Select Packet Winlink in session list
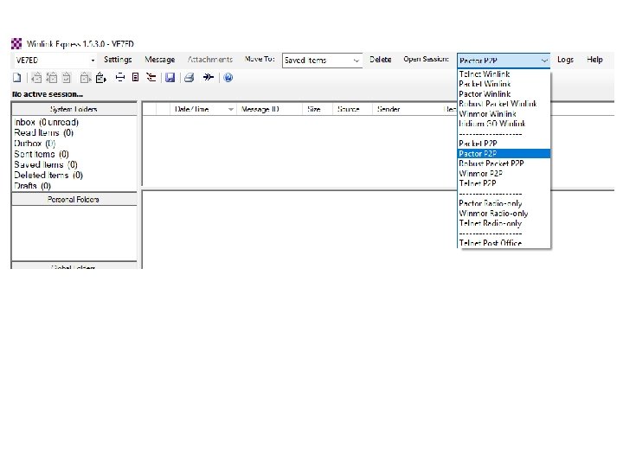This screenshot has height=467, width=623. (504, 84)
